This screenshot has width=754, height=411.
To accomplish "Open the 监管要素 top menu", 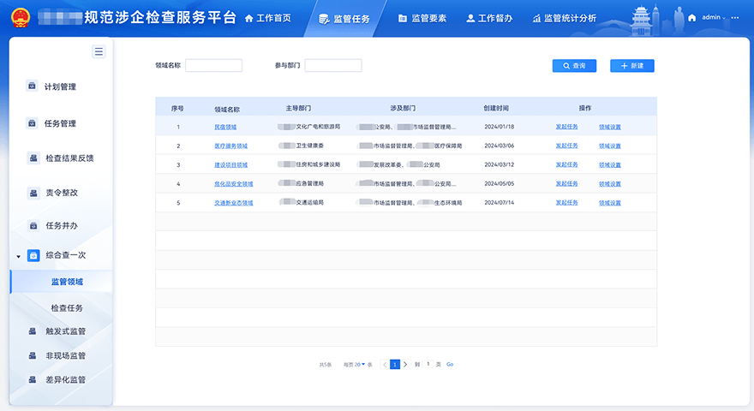I will coord(422,18).
